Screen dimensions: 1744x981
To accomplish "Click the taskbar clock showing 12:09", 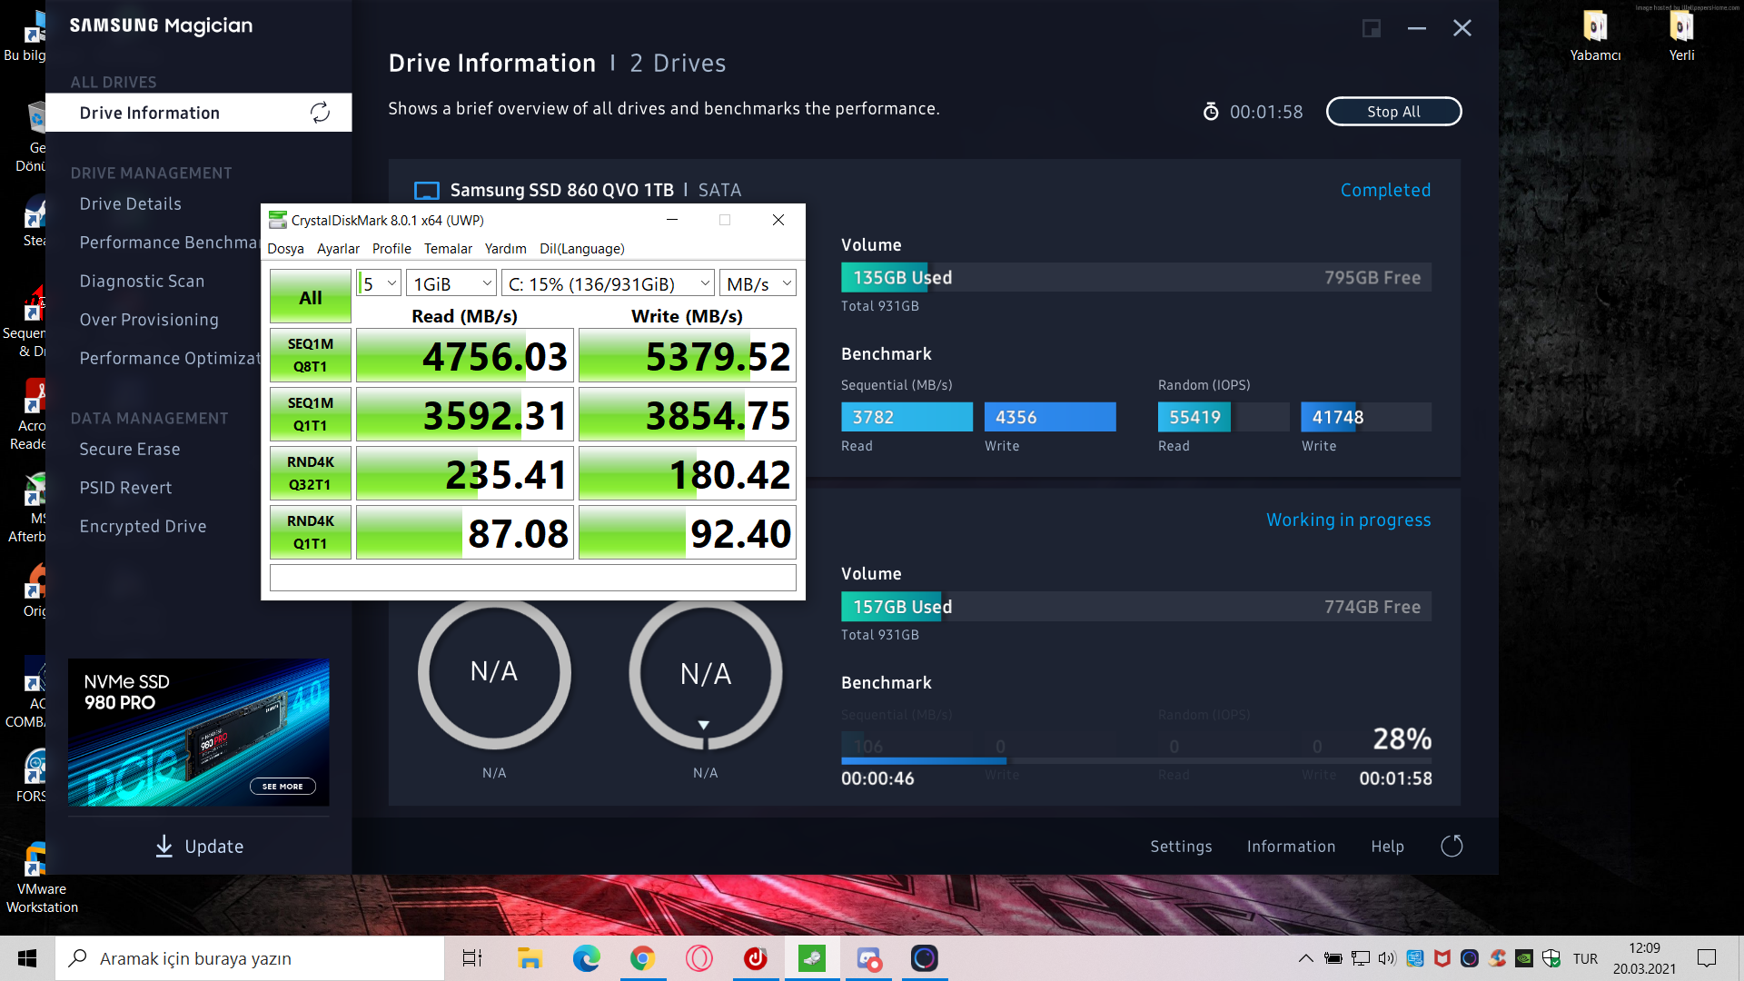I will 1644,958.
